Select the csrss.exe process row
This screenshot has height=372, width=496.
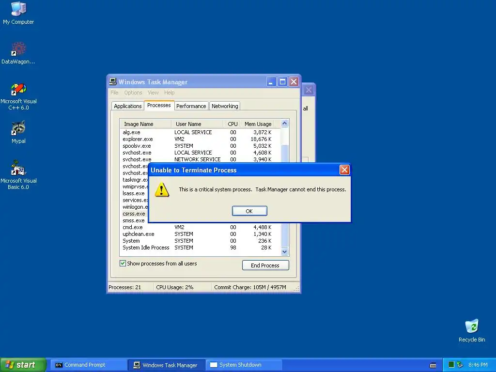(134, 214)
